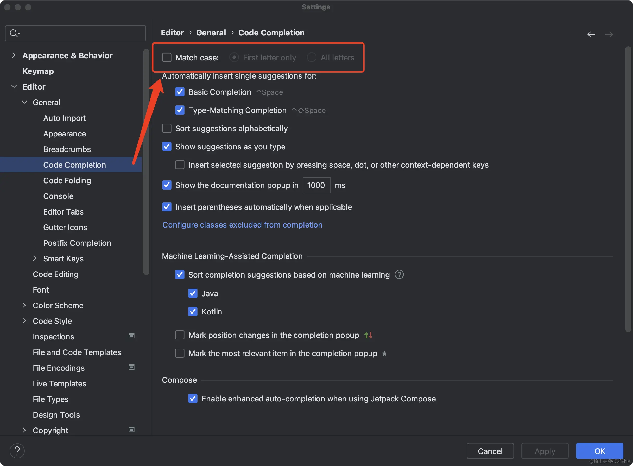
Task: Click project-level settings icon next to Inspections
Action: click(x=131, y=336)
